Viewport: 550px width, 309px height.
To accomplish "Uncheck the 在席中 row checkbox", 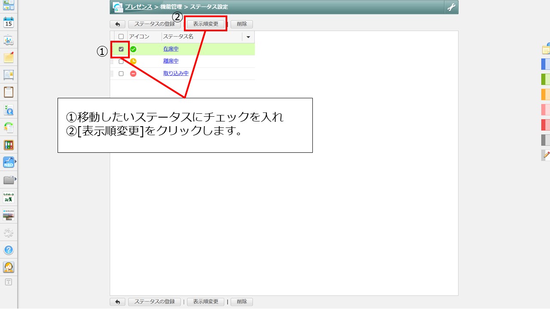I will click(x=121, y=49).
